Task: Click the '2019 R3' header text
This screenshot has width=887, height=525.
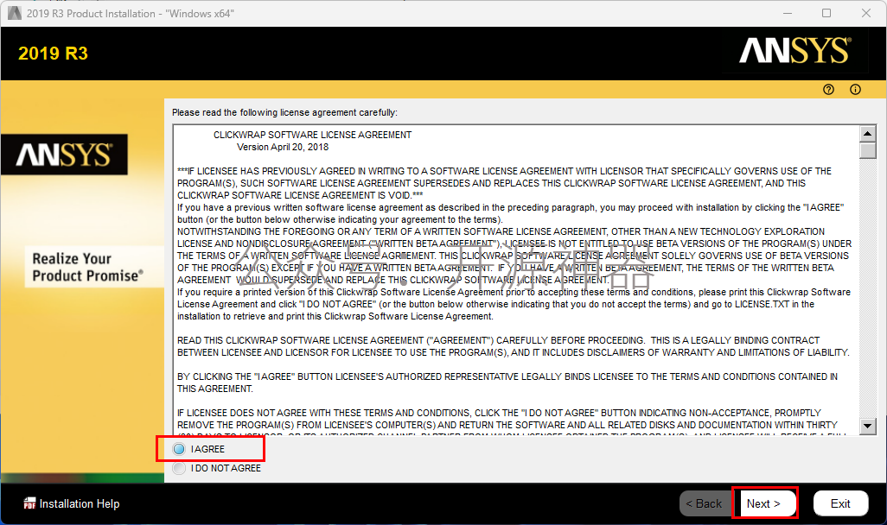Action: tap(53, 54)
